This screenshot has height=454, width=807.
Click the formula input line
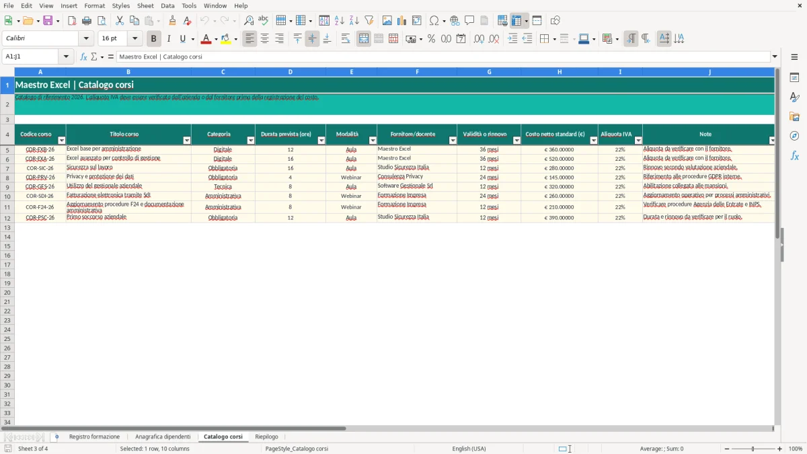tap(443, 57)
